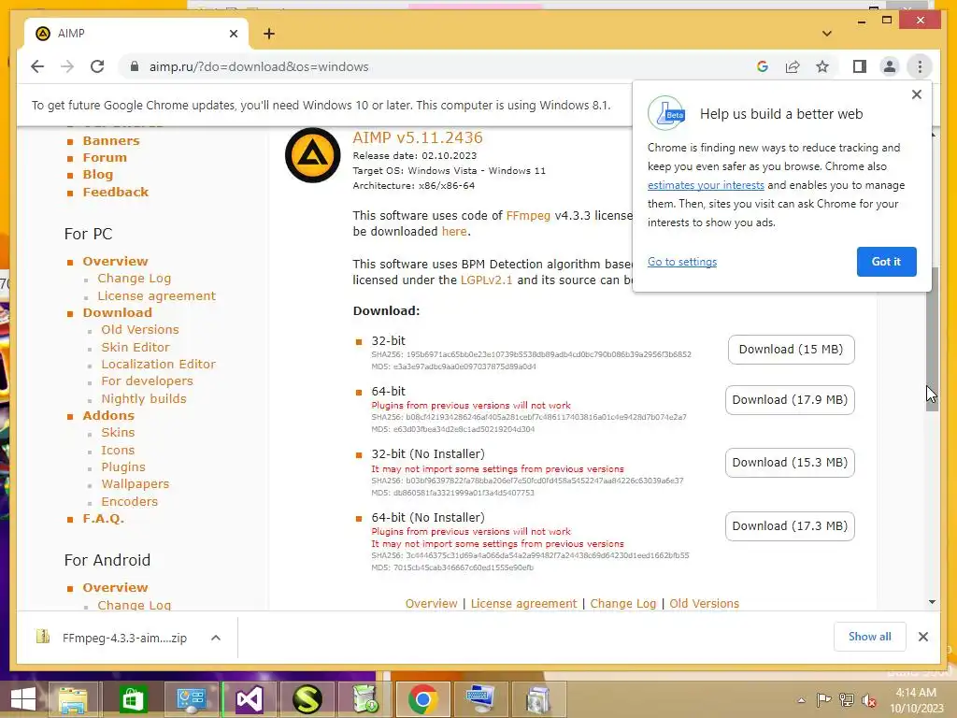This screenshot has width=957, height=718.
Task: Open For PC Overview in sidebar
Action: (115, 262)
